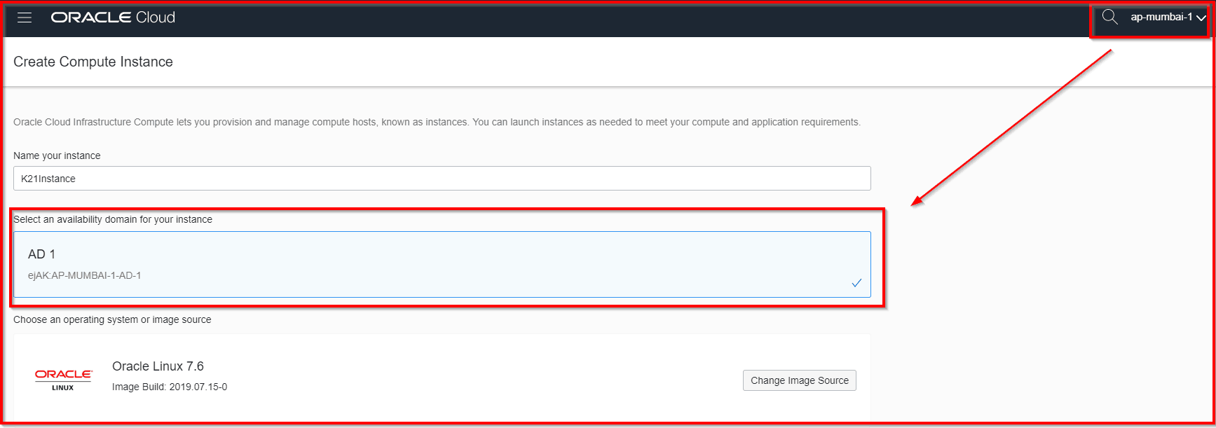Open the ap-mumbai-1 region selector
1216x428 pixels.
[1161, 18]
